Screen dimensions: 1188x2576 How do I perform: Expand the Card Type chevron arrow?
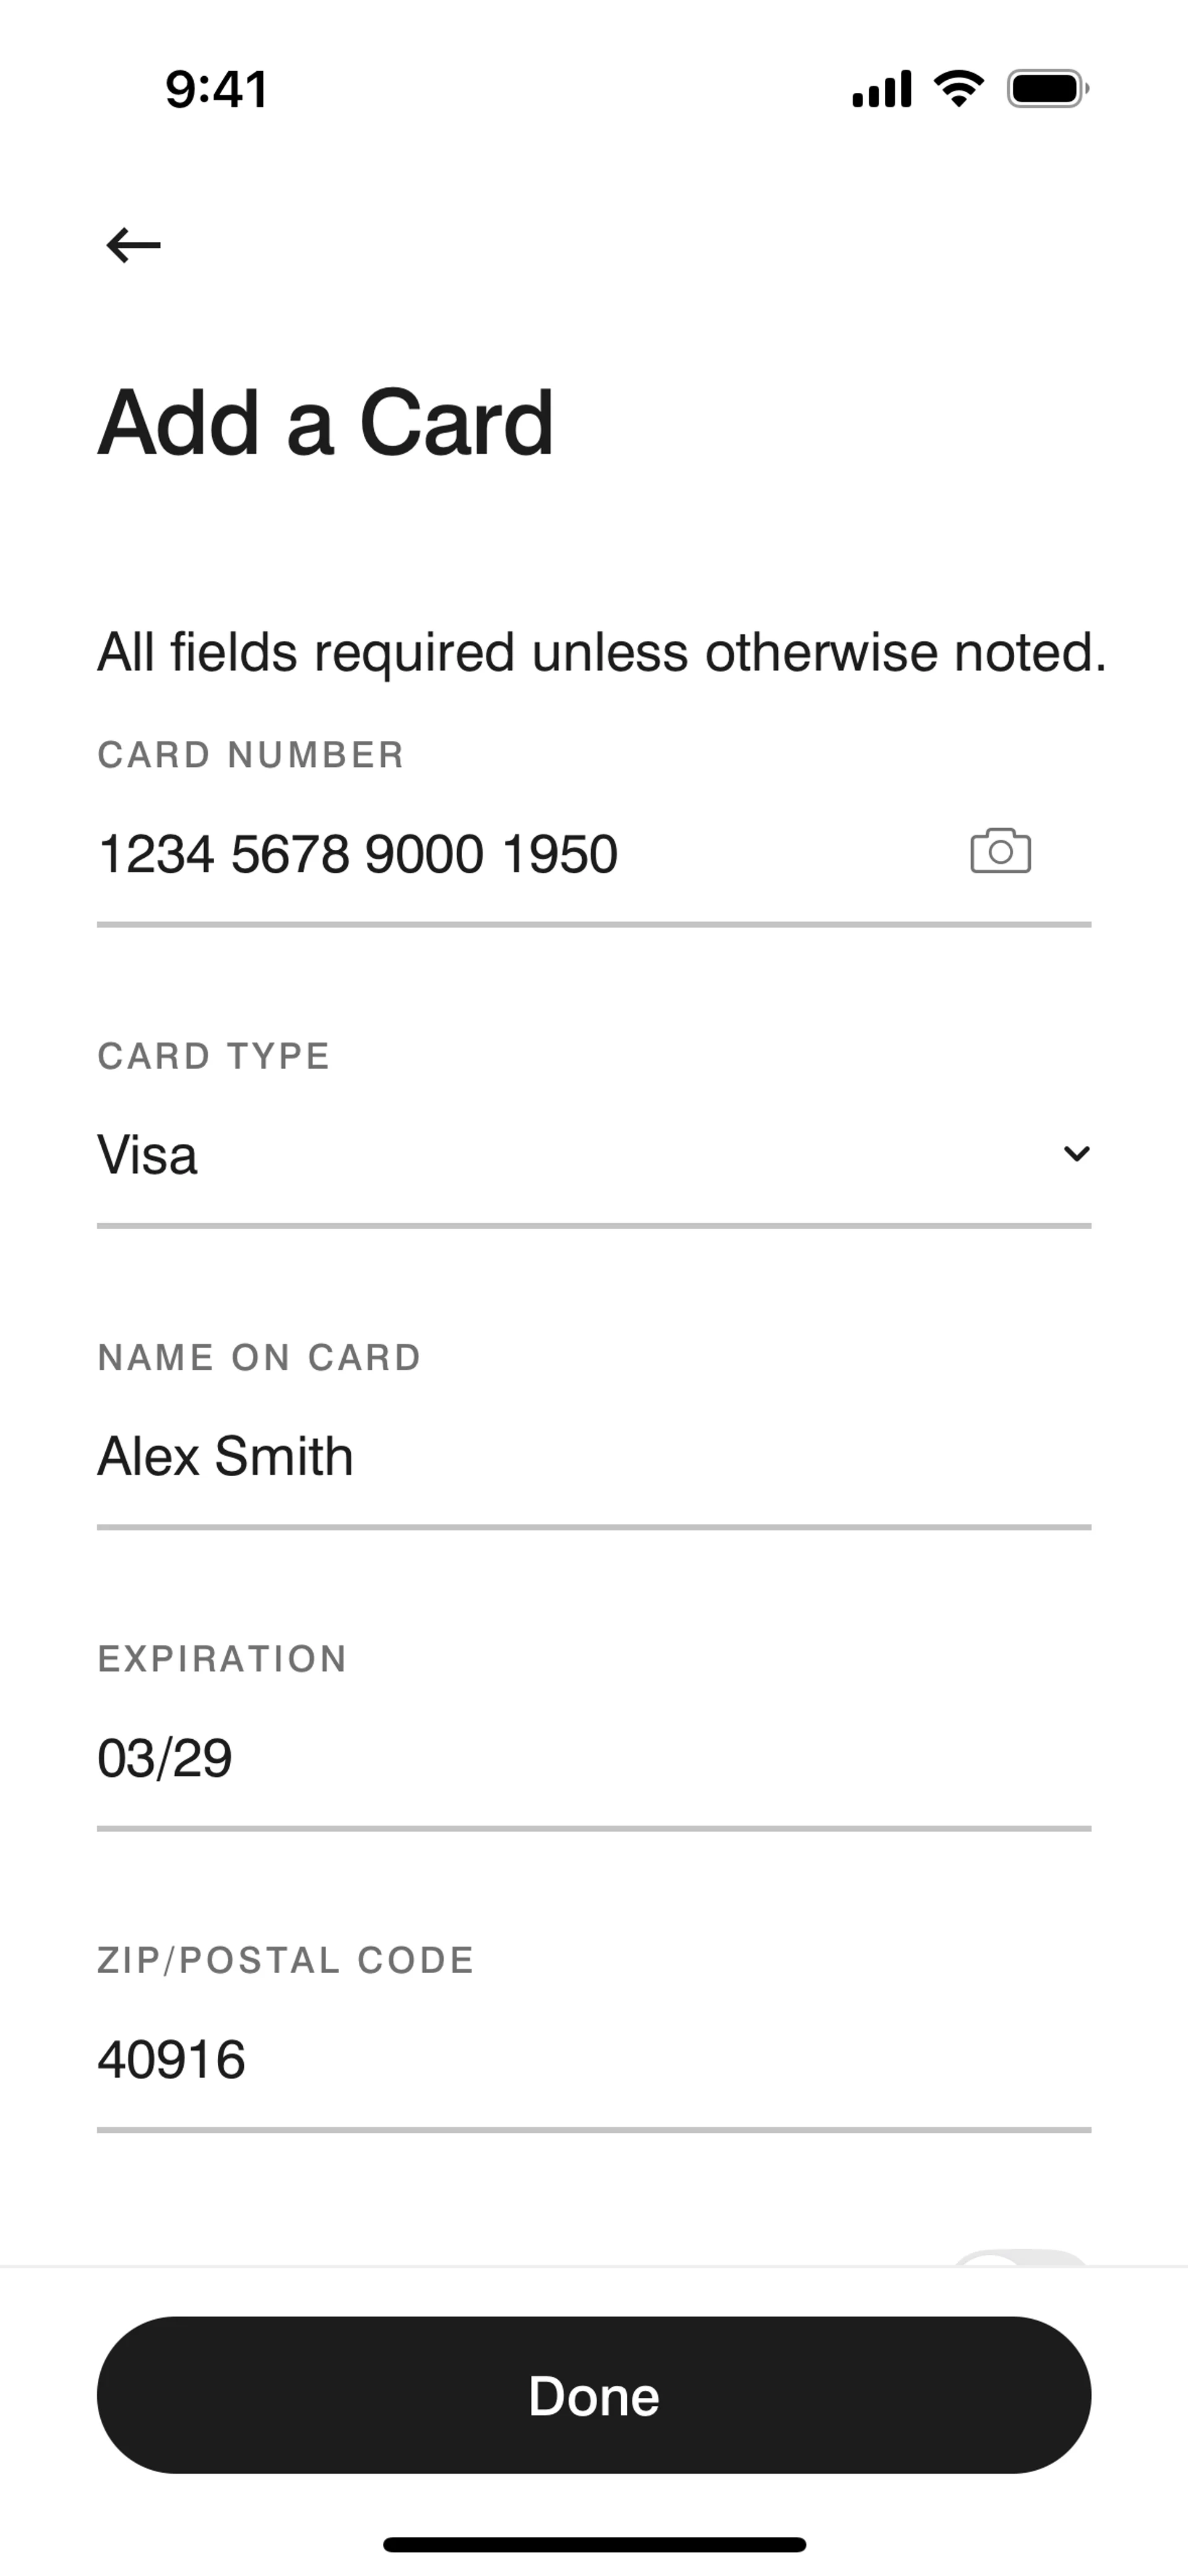(x=1076, y=1153)
